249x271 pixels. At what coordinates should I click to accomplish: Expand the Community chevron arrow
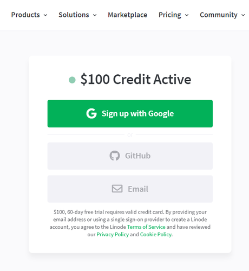243,15
